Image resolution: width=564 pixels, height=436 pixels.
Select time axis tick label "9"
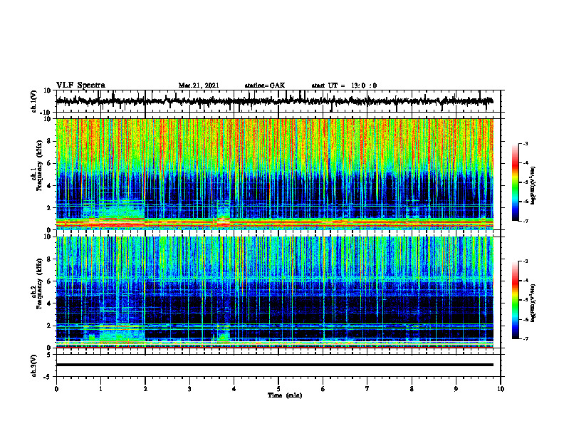(456, 389)
